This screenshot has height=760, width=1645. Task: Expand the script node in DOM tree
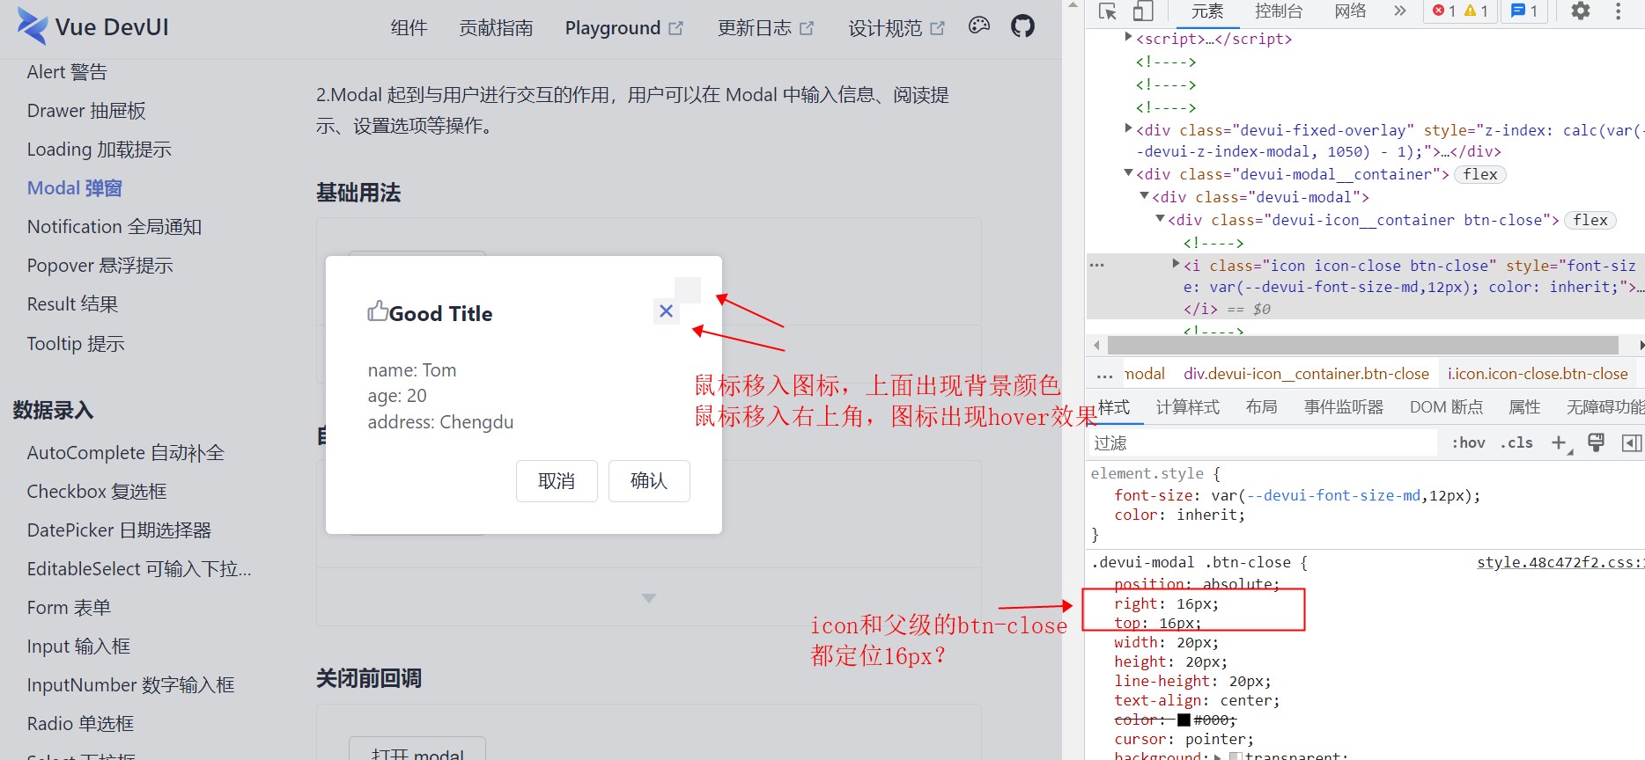tap(1128, 37)
